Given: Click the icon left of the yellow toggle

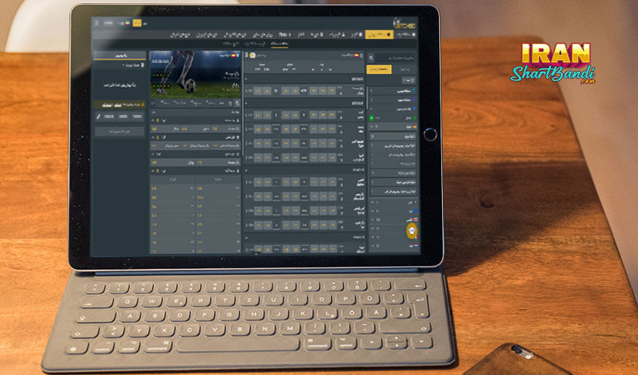Looking at the screenshot, I should [x=245, y=55].
